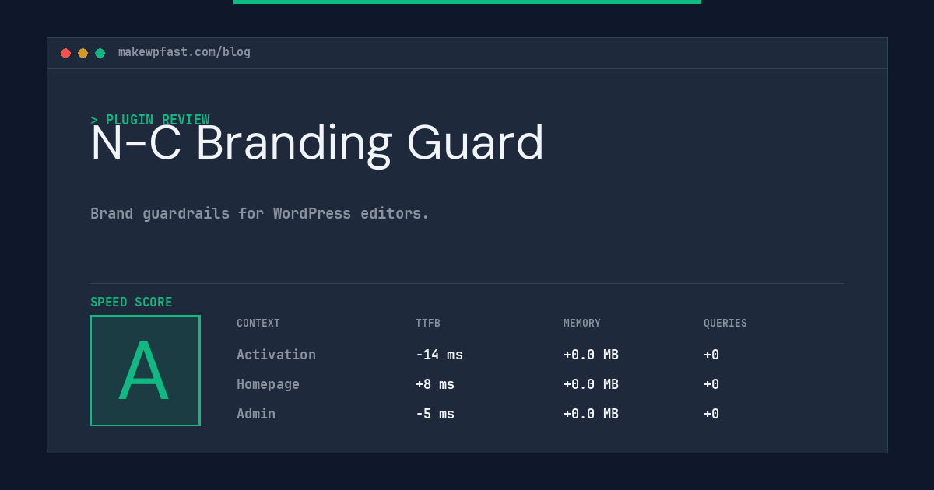934x490 pixels.
Task: Click the Admin queries value +0
Action: (x=711, y=414)
